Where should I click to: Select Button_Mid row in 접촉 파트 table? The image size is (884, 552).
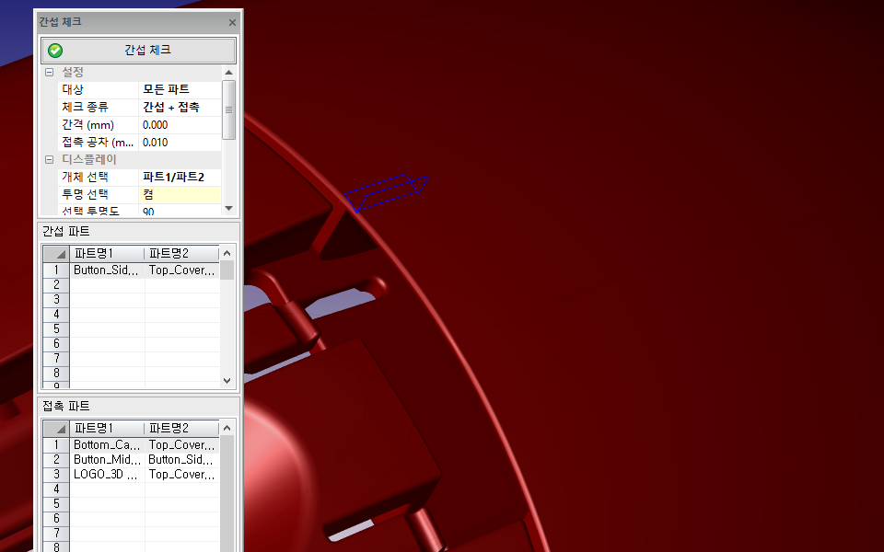[x=107, y=460]
